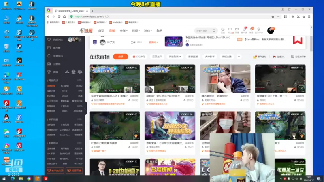
Task: Expand 全部 beside 手游休闲 sidebar section
Action: coord(79,143)
